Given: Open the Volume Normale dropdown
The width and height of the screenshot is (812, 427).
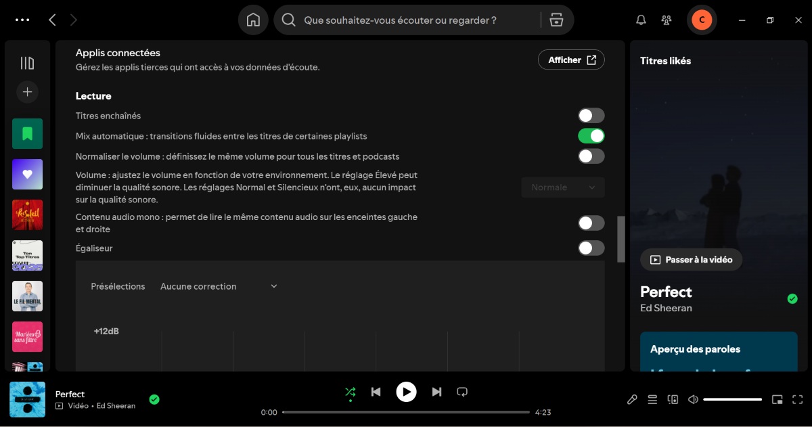Looking at the screenshot, I should [x=562, y=187].
